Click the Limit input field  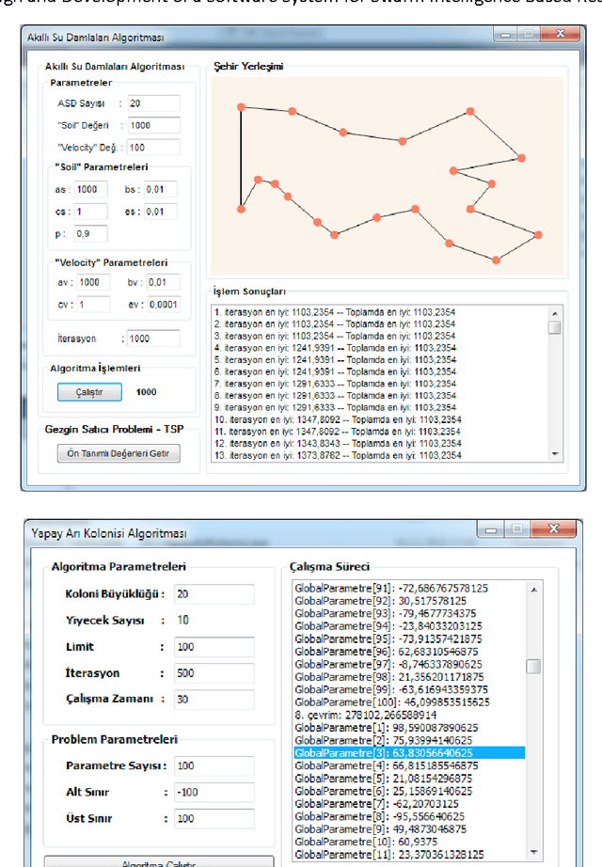tap(214, 647)
